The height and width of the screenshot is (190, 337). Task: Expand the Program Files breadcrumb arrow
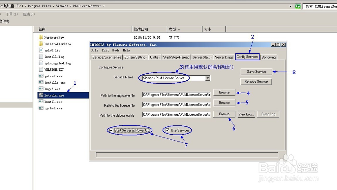54,6
